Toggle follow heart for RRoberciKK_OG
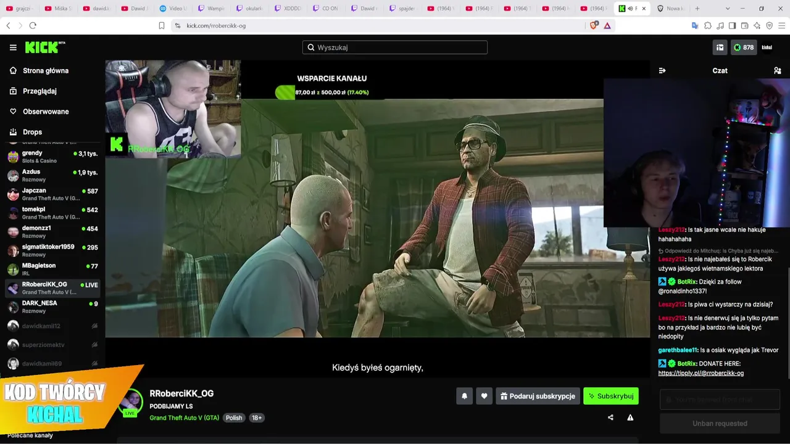Viewport: 790px width, 444px height. coord(484,396)
